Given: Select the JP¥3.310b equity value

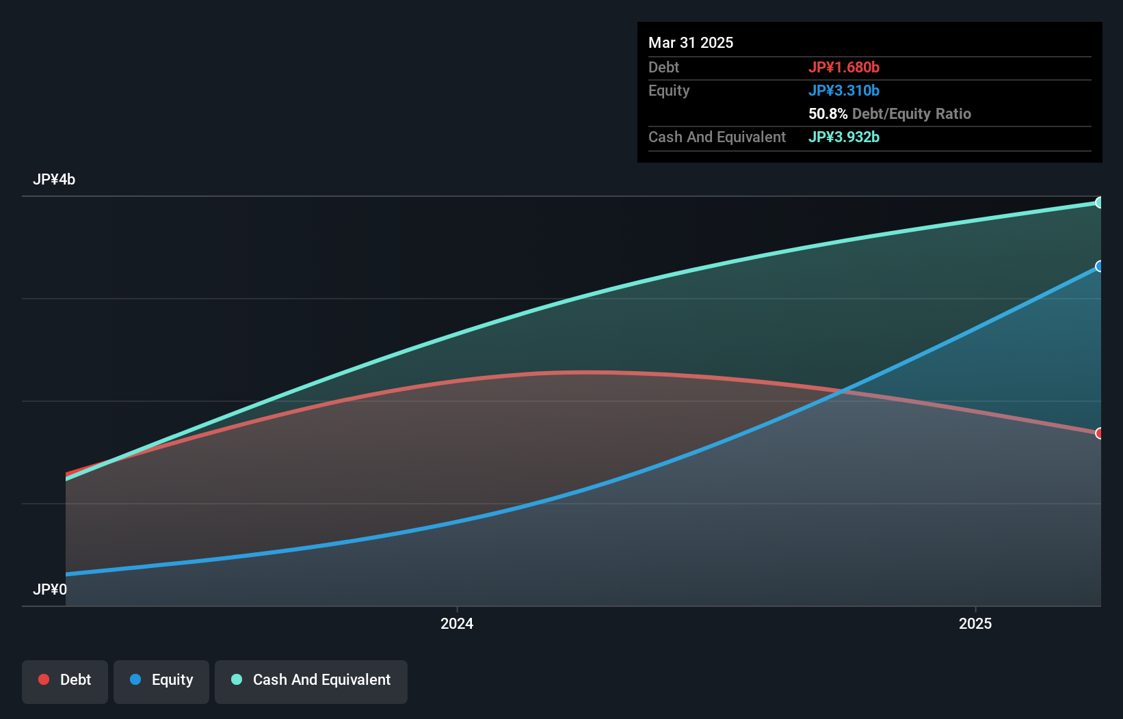Looking at the screenshot, I should (844, 90).
